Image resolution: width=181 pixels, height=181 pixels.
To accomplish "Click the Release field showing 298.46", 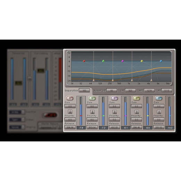I will [x=137, y=127].
